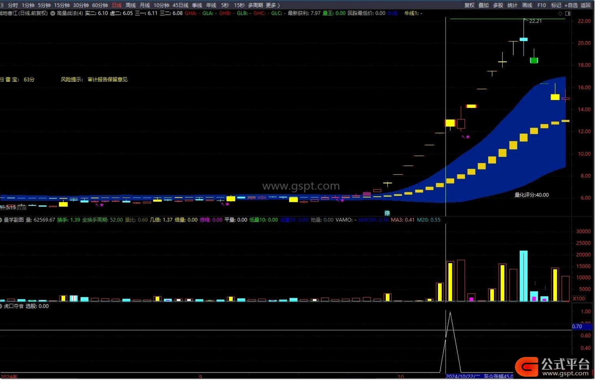The height and width of the screenshot is (380, 596).
Task: Click the M20: 0.55 indicator value
Action: click(429, 220)
